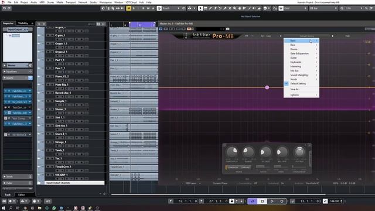Expand the Equalizers inspector section
The image size is (375, 211).
(18, 72)
